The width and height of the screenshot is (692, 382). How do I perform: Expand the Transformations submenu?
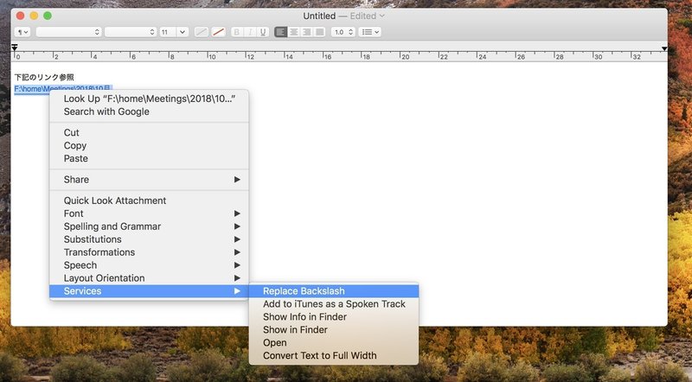(x=149, y=252)
